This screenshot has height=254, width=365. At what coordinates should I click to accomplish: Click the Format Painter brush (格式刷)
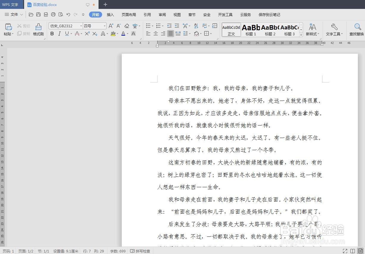pos(38,30)
